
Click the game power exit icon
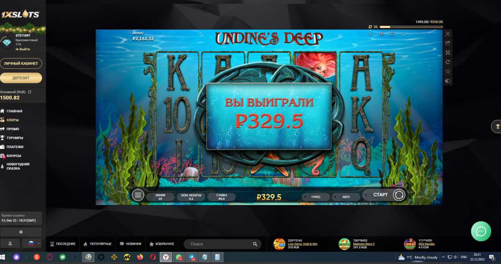point(403,34)
